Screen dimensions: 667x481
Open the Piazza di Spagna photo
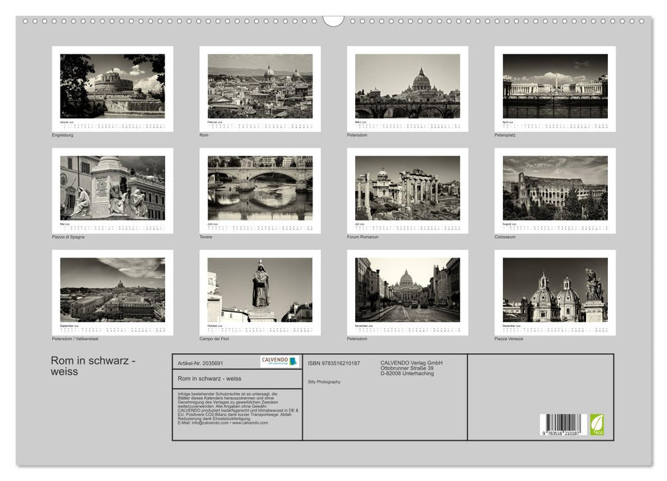click(113, 188)
